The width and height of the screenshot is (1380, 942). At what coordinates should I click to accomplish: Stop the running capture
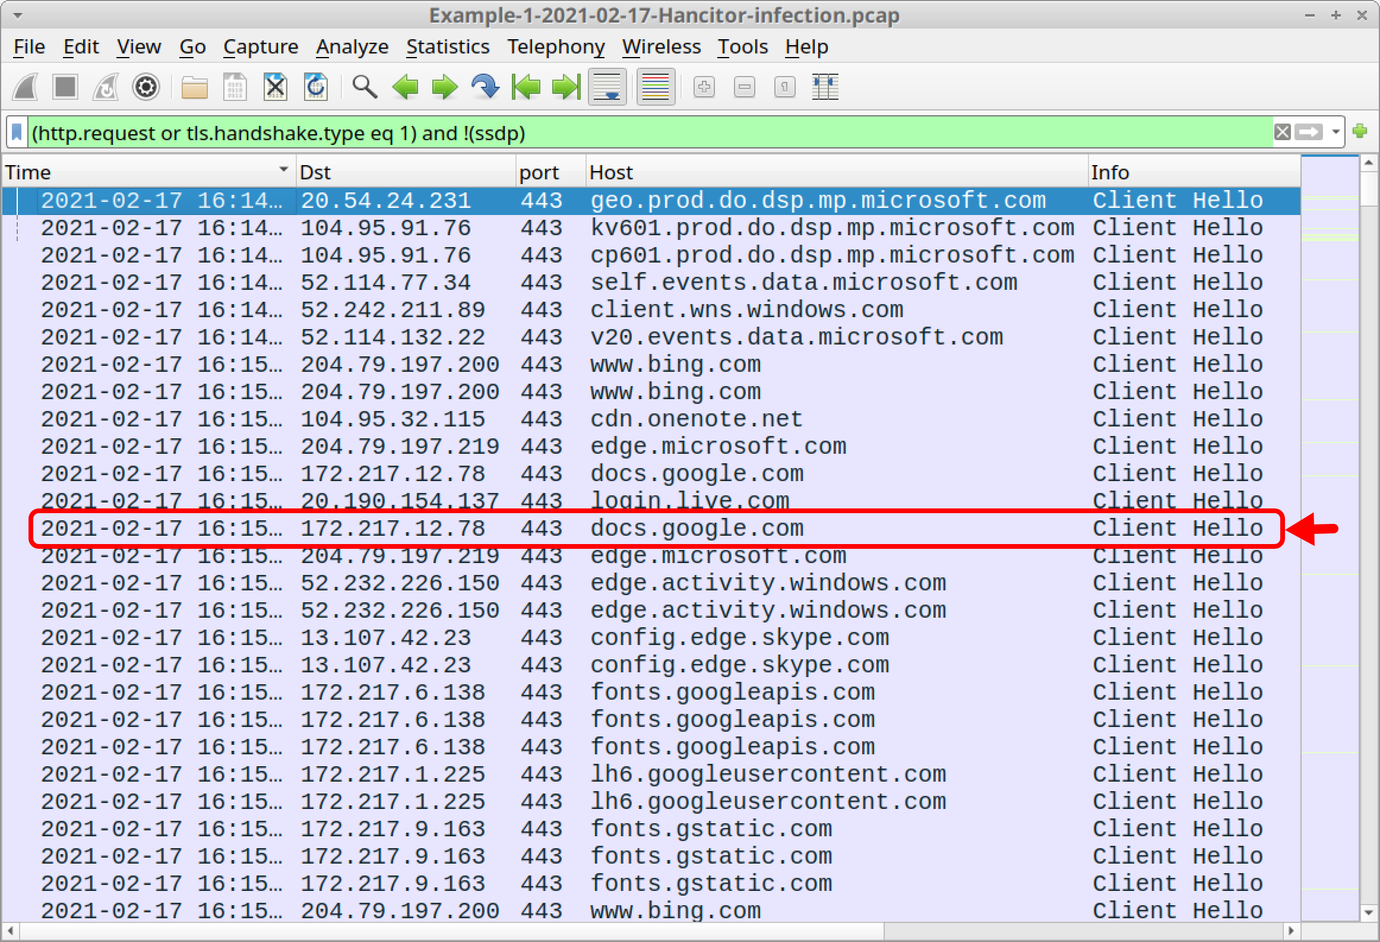[x=65, y=87]
